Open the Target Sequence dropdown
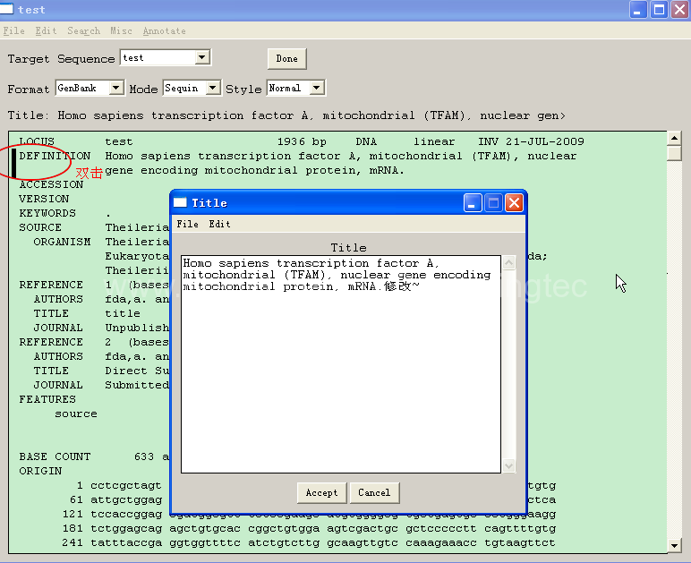This screenshot has height=563, width=691. pyautogui.click(x=202, y=58)
